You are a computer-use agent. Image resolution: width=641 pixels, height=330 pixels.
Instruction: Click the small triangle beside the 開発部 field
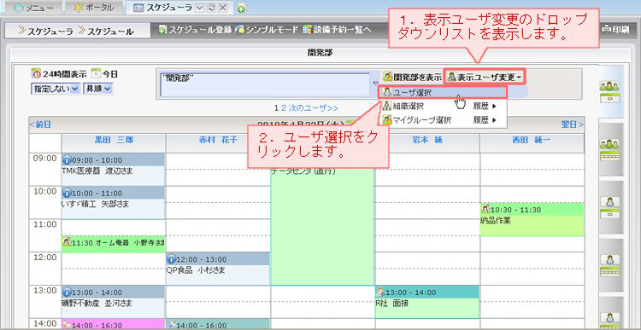tap(376, 83)
